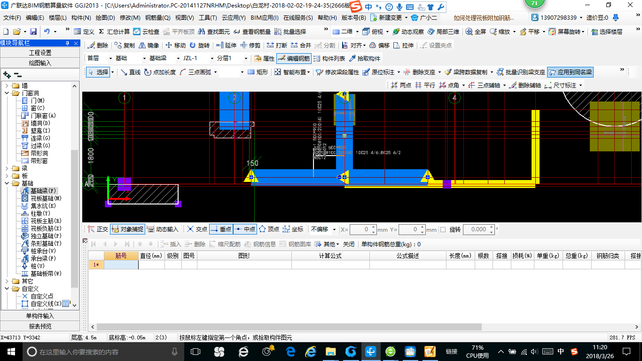The image size is (642, 361).
Task: Click the 删除 (delete) tool
Action: pos(98,46)
